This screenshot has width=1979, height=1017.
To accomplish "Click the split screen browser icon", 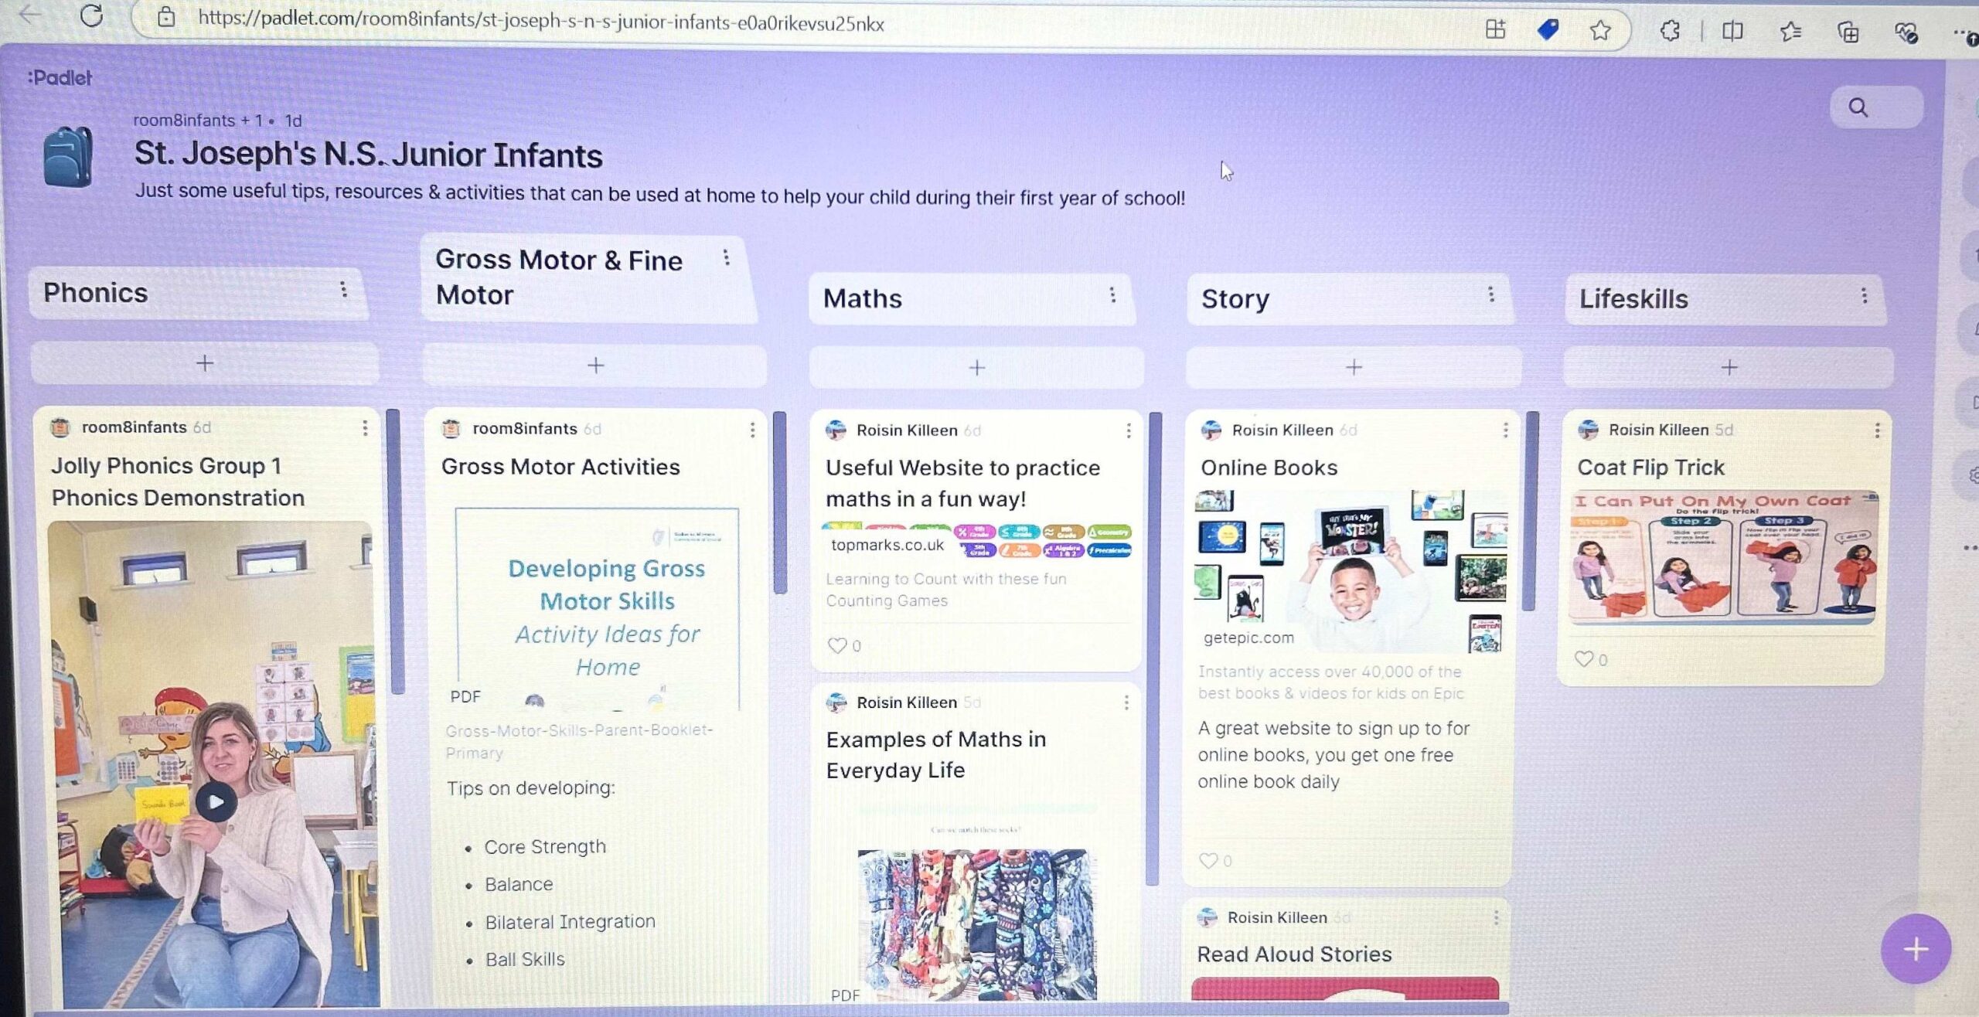I will (x=1732, y=31).
